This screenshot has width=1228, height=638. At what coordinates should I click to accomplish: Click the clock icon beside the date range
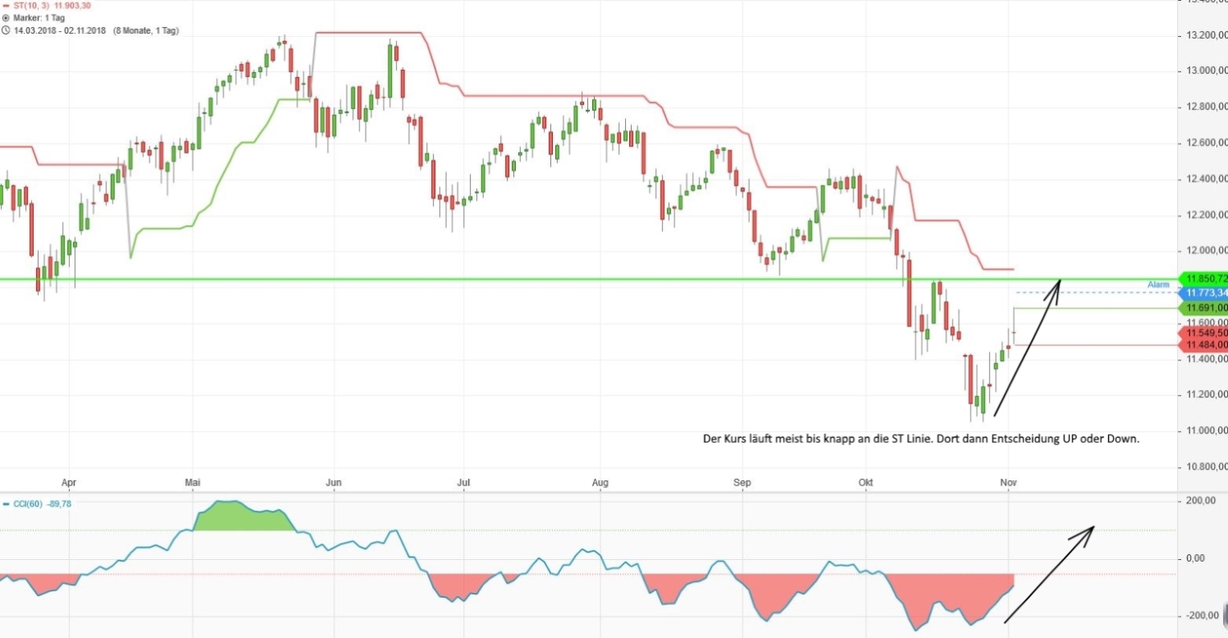[x=7, y=30]
